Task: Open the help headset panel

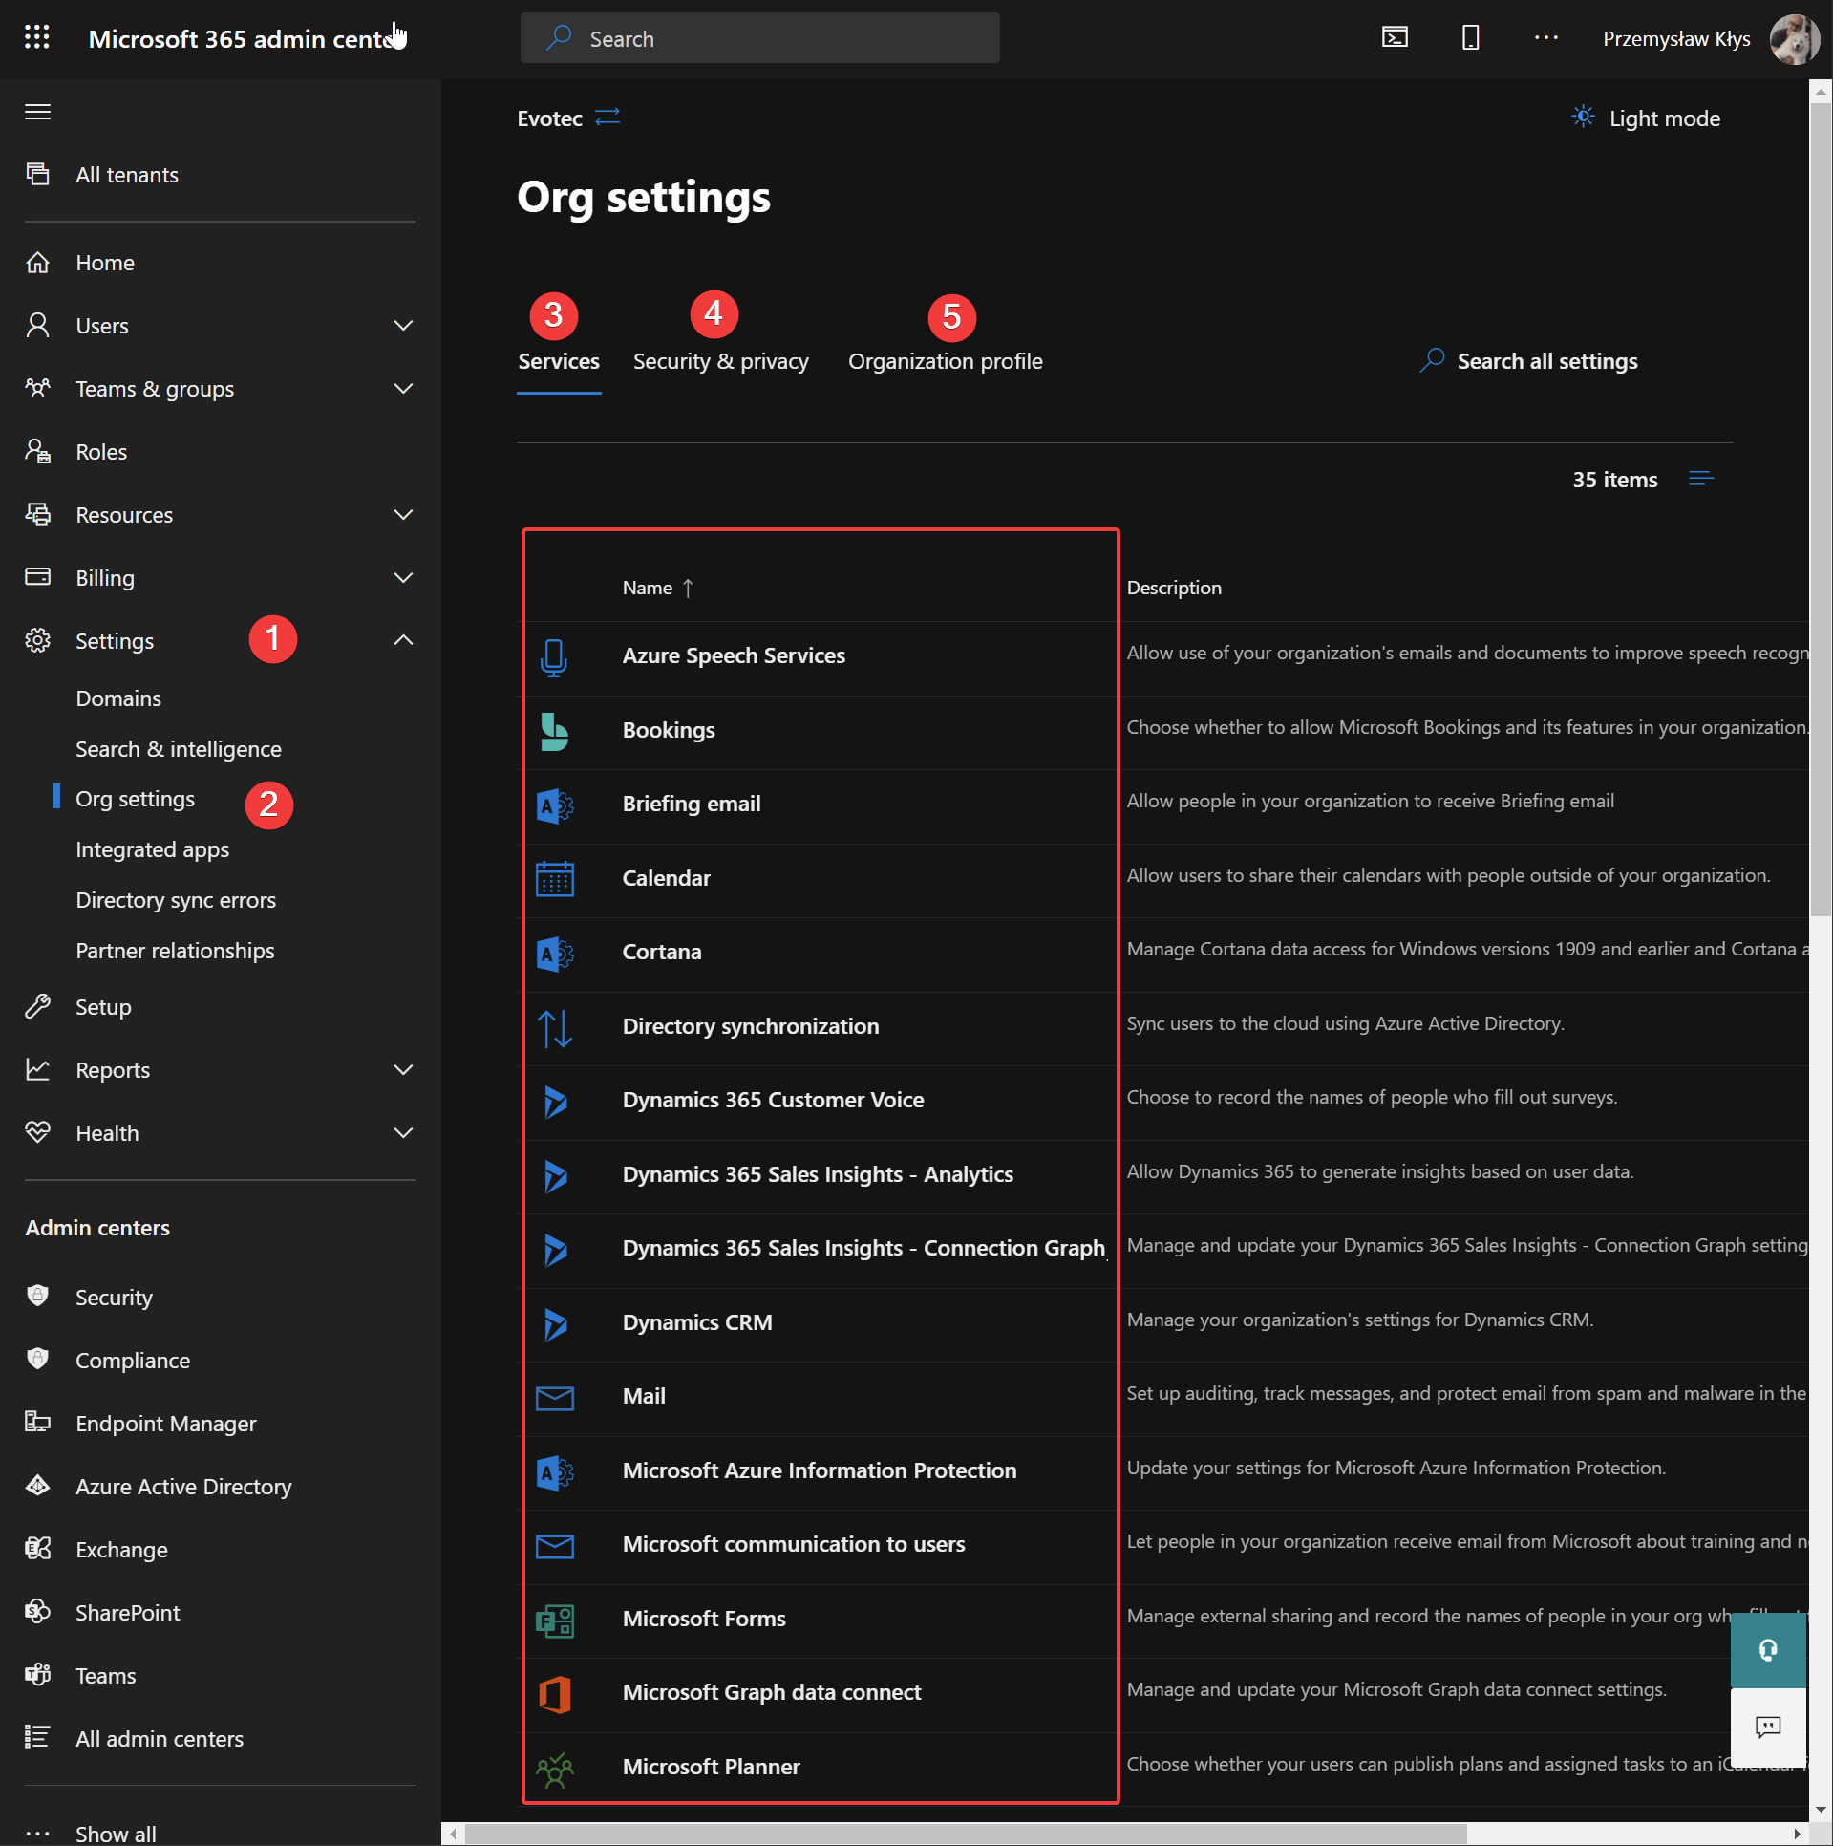Action: click(1768, 1650)
